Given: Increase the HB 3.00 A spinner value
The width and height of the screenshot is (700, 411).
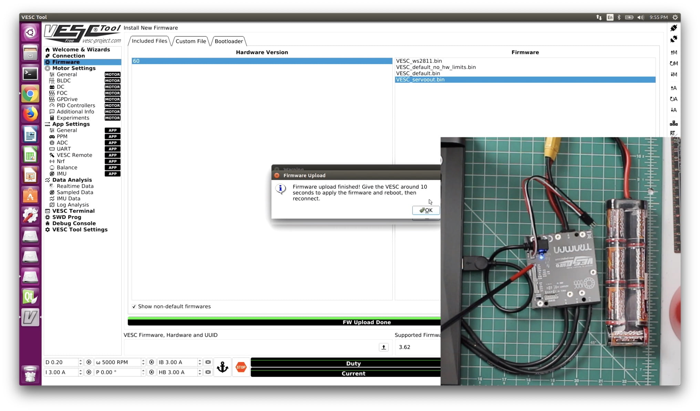Looking at the screenshot, I should 199,370.
